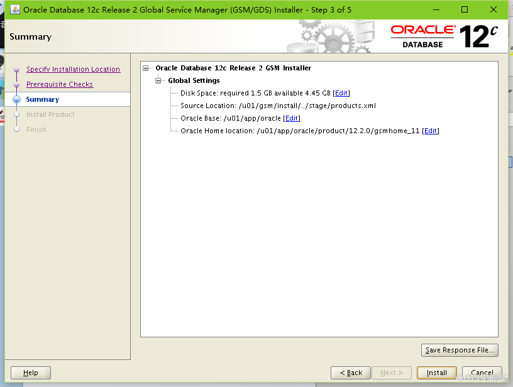Edit the Disk Space setting
The image size is (513, 387).
[341, 93]
